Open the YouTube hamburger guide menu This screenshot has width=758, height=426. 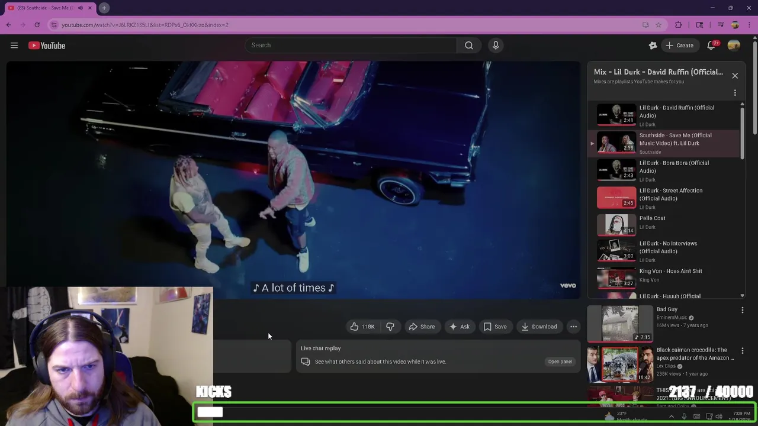[14, 46]
